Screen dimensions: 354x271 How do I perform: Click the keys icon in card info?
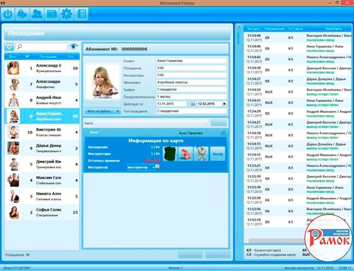click(201, 154)
